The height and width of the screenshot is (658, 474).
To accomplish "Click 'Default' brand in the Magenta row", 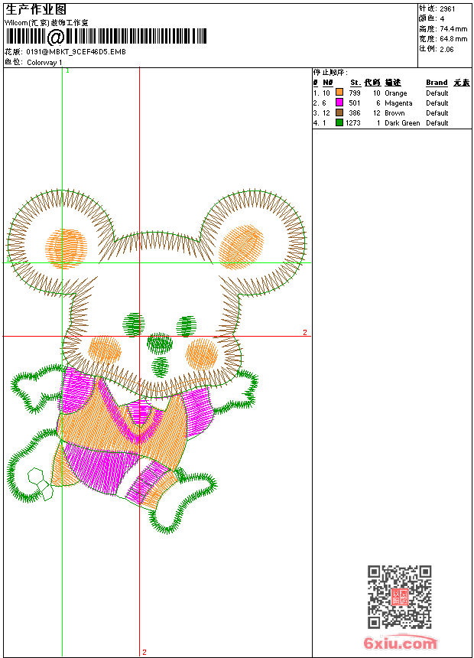I will click(x=437, y=103).
